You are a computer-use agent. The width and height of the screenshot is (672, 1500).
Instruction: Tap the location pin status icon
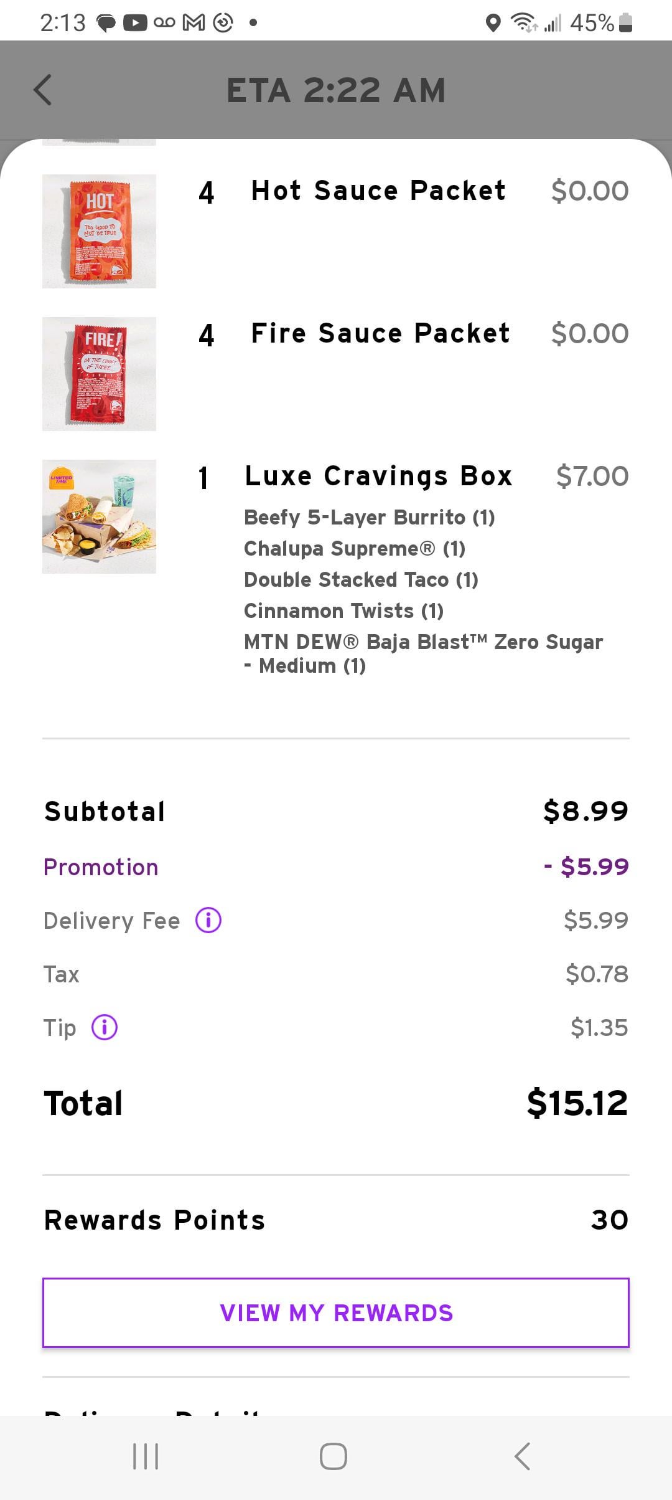[x=493, y=23]
